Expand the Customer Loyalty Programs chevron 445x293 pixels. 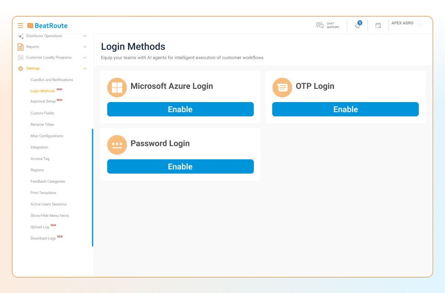tap(85, 58)
